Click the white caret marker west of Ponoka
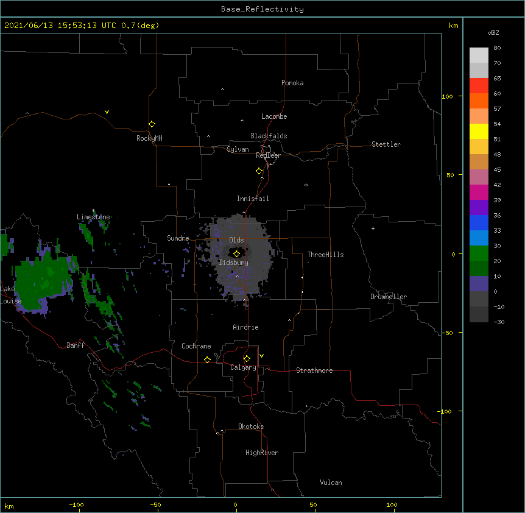The width and height of the screenshot is (525, 513). coord(222,90)
